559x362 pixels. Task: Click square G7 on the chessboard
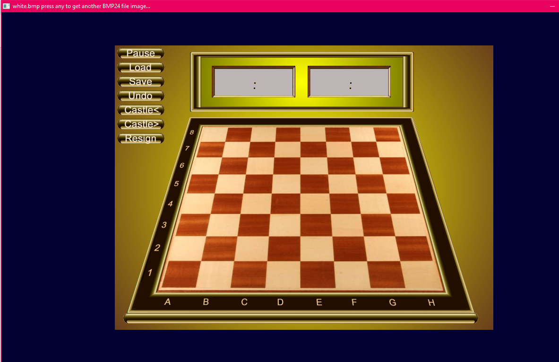pos(365,149)
